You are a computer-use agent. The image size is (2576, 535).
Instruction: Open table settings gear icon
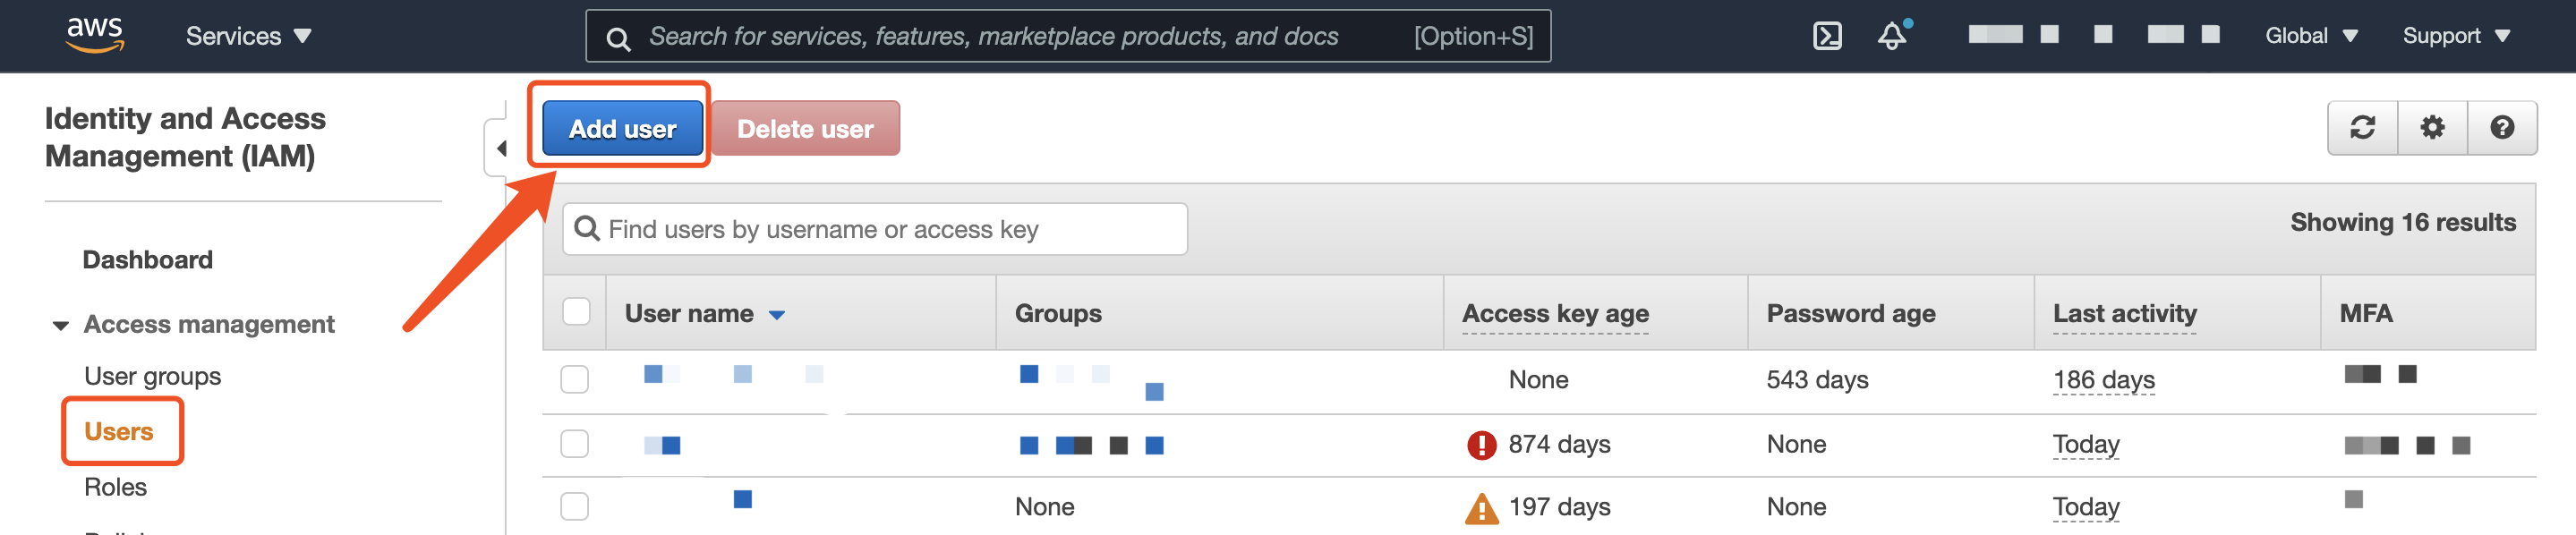tap(2432, 128)
